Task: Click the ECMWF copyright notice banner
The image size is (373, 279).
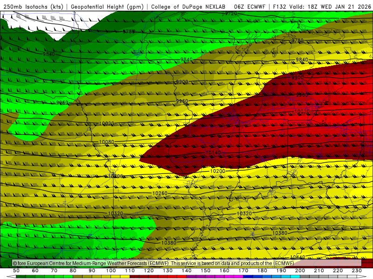Action: pos(187,263)
